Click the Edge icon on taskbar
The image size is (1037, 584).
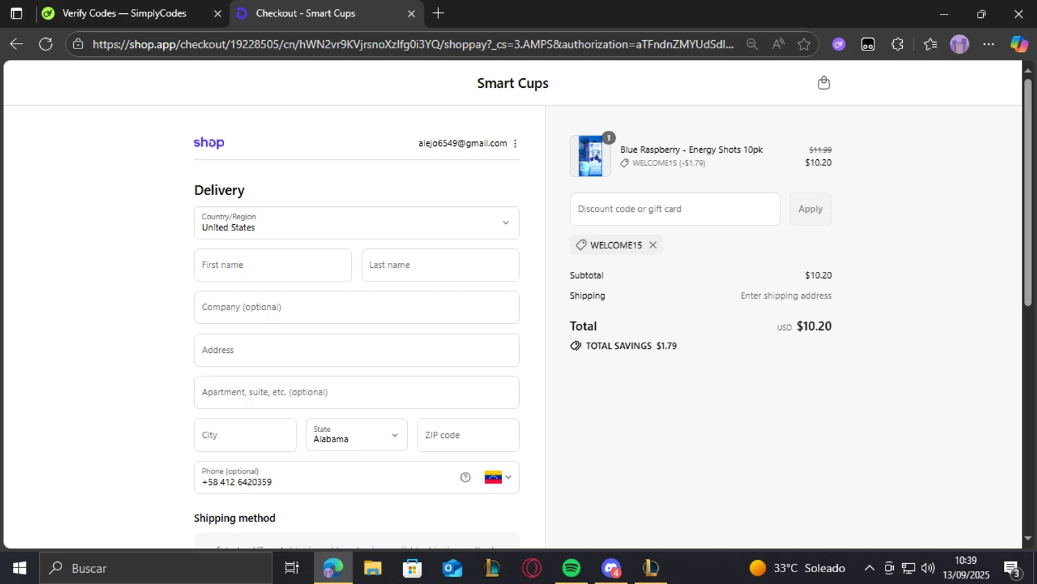point(333,568)
